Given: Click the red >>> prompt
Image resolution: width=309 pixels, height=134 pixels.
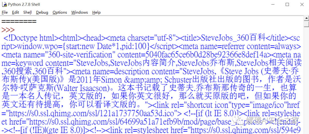Looking at the screenshot, I should point(8,30).
